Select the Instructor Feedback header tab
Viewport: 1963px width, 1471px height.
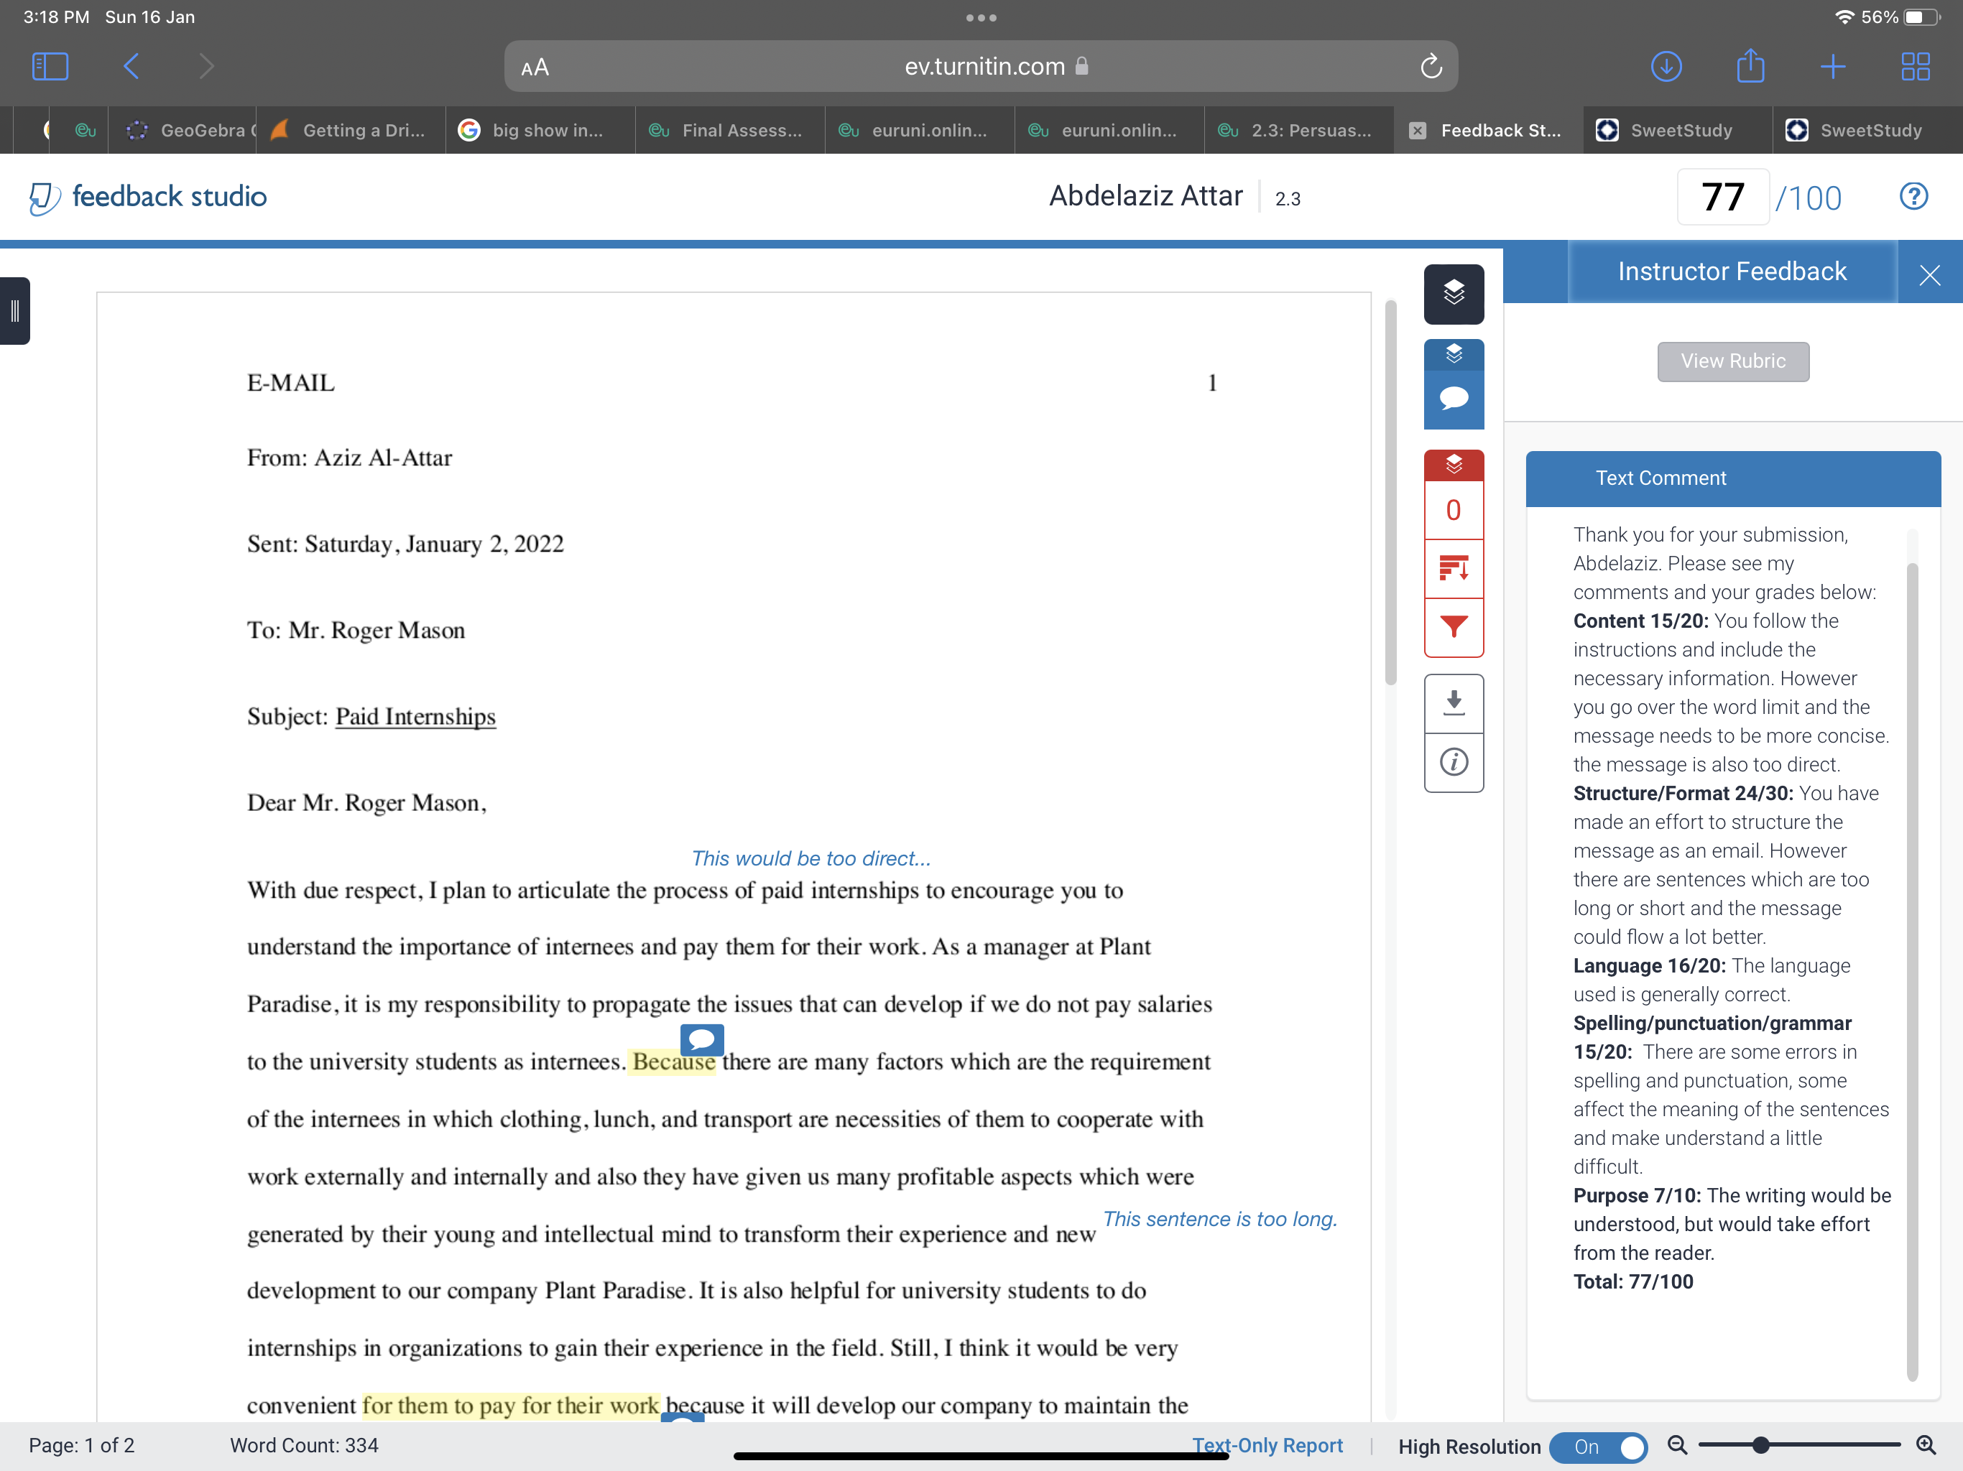coord(1732,272)
